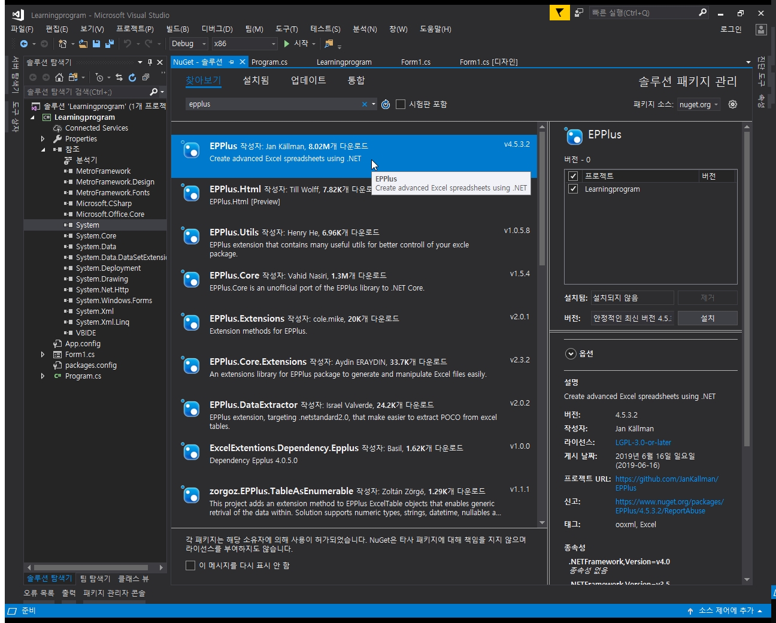Expand the Program.cs tree node
This screenshot has width=776, height=623.
(43, 376)
